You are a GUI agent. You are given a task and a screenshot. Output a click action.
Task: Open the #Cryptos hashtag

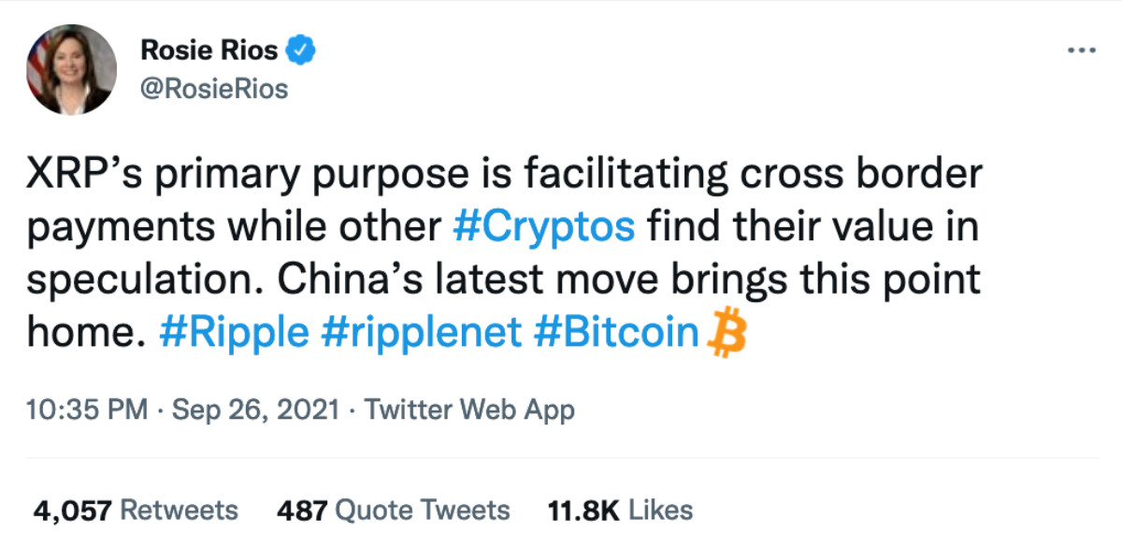(x=545, y=228)
